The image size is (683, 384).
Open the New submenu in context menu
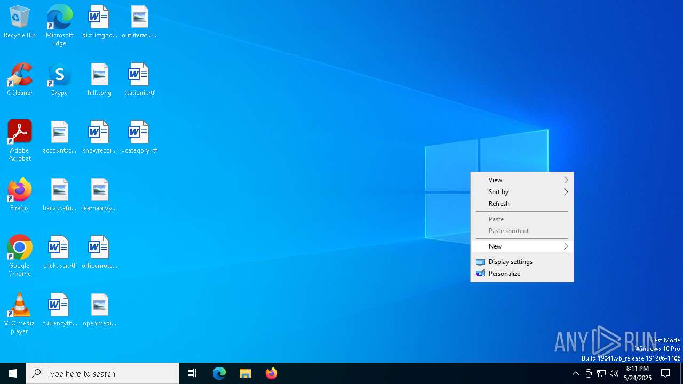pos(522,246)
